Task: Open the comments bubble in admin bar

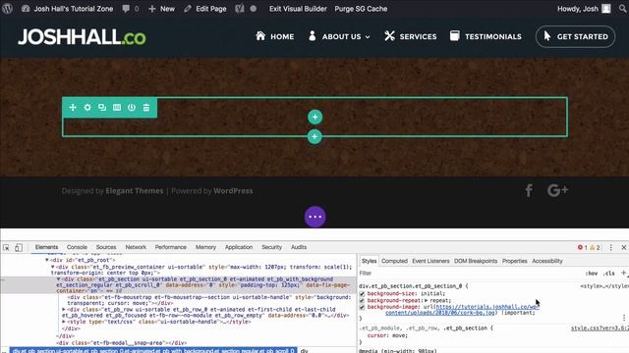Action: 131,9
